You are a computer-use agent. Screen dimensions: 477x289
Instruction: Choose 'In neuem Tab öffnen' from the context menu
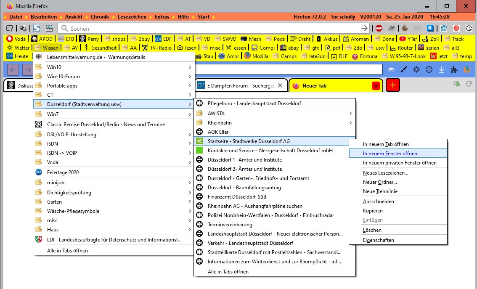[385, 144]
